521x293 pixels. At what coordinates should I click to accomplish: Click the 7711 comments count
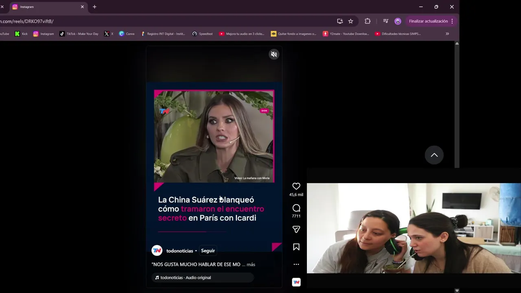tap(296, 216)
